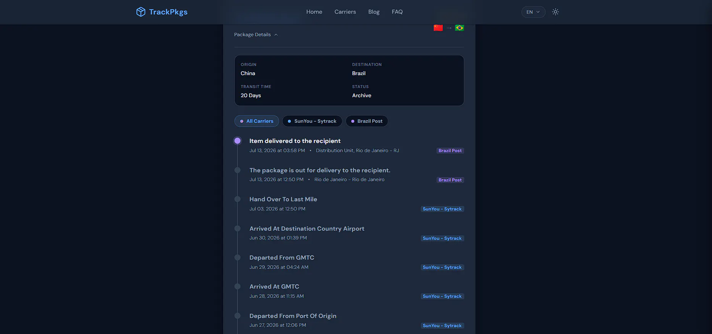Toggle light mode with the sun icon
The image size is (712, 334).
pos(555,12)
